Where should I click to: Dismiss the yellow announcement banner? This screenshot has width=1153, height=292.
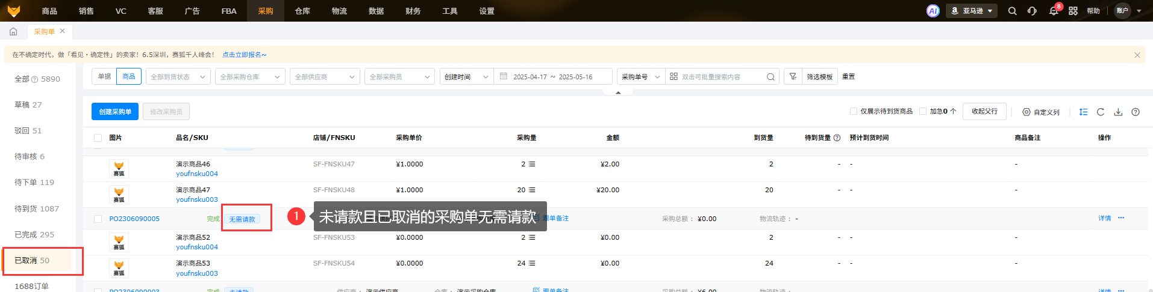pos(1137,55)
